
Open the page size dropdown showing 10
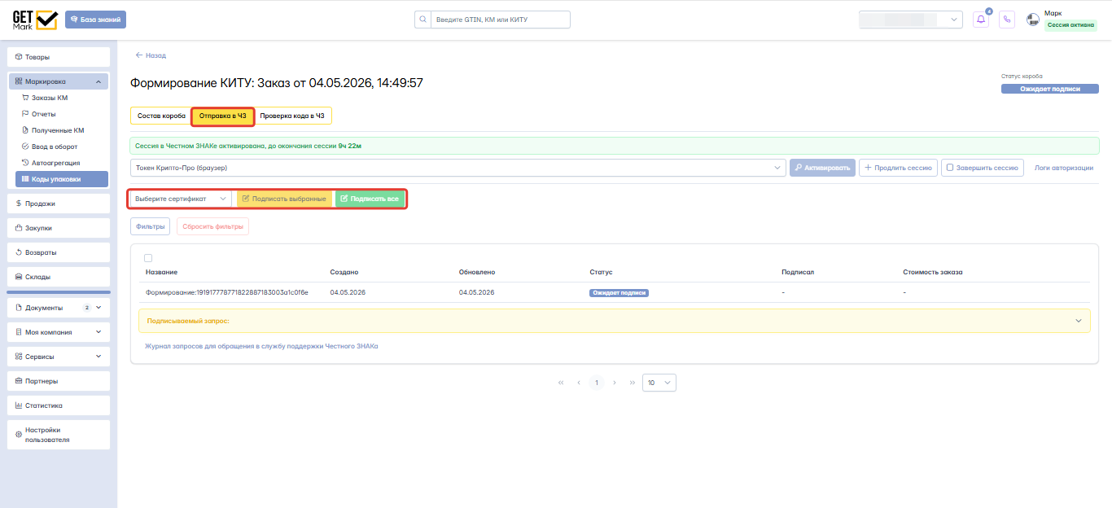click(659, 383)
